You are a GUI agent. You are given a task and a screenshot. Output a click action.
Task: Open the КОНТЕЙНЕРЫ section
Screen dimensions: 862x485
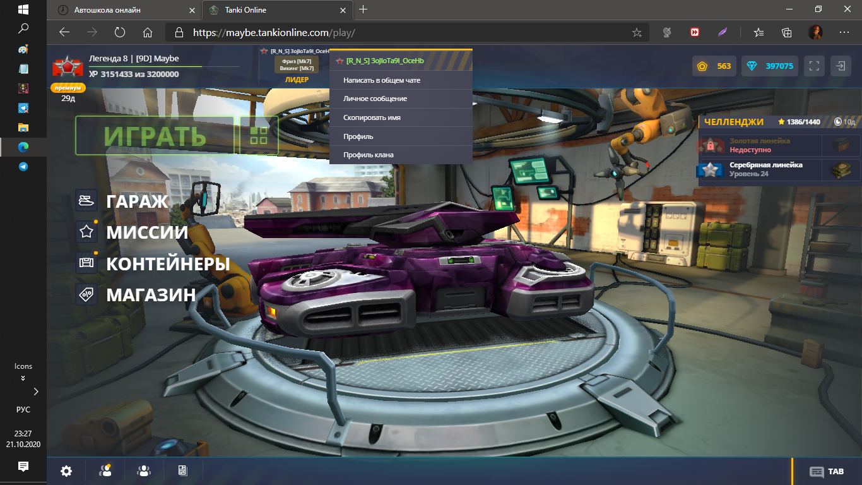[x=168, y=264]
